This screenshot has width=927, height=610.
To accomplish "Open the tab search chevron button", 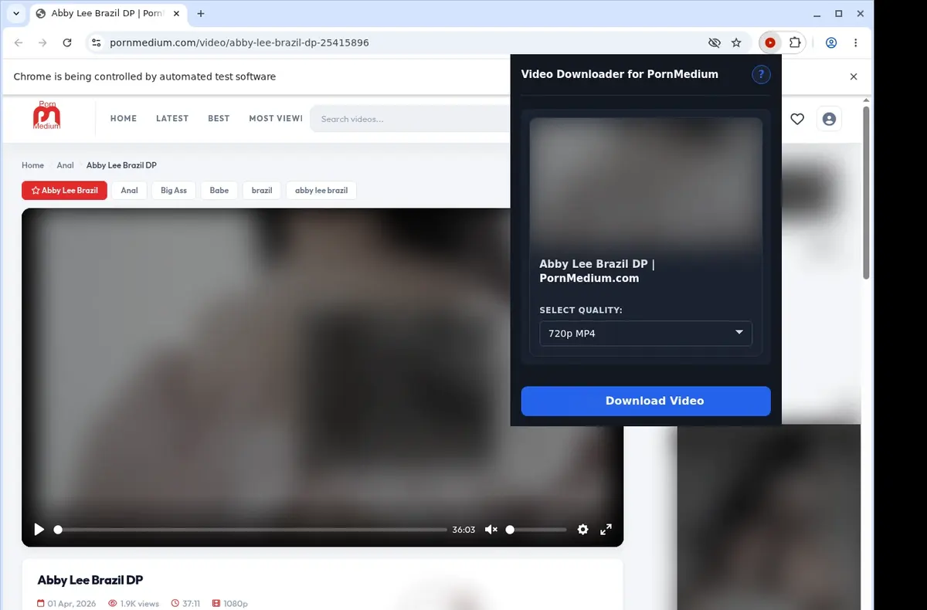I will coord(15,14).
